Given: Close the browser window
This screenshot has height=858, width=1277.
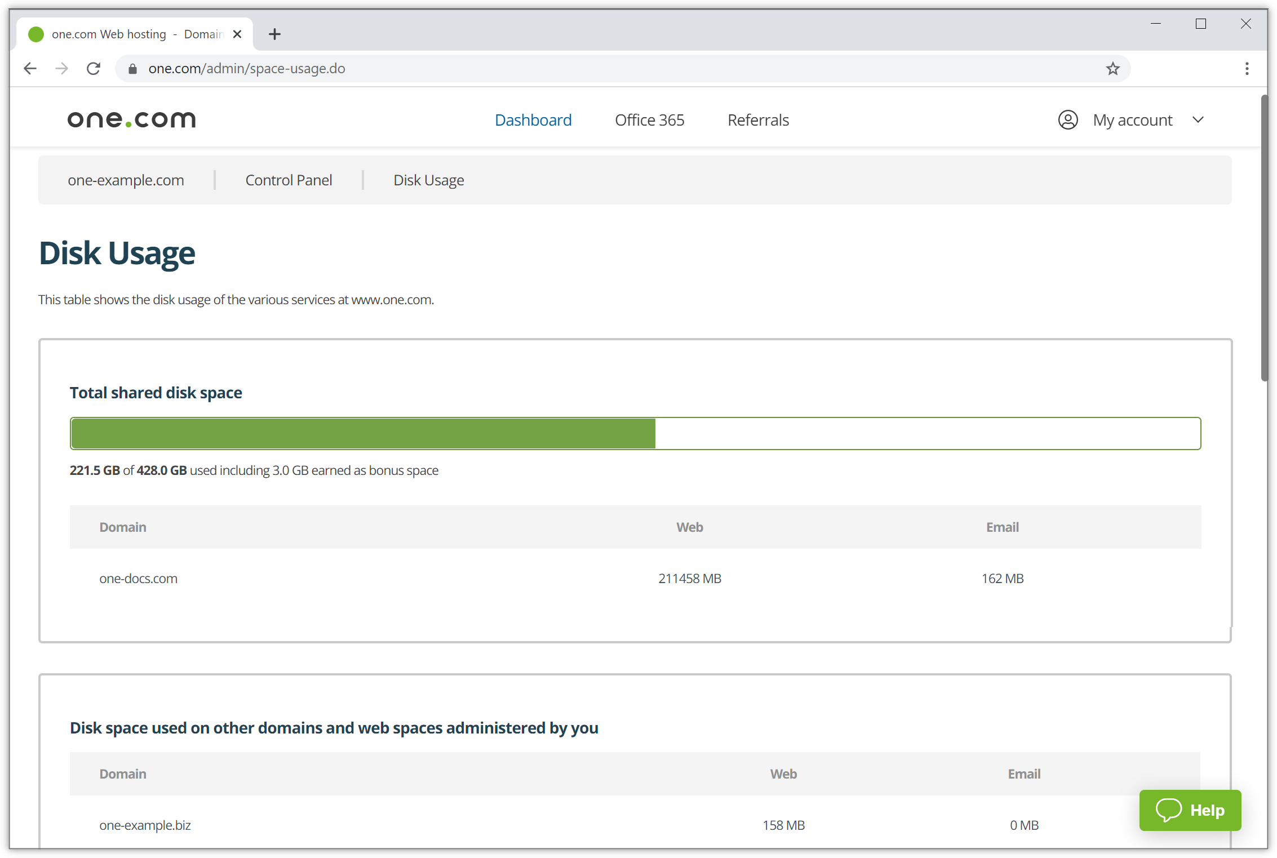Looking at the screenshot, I should (1246, 24).
